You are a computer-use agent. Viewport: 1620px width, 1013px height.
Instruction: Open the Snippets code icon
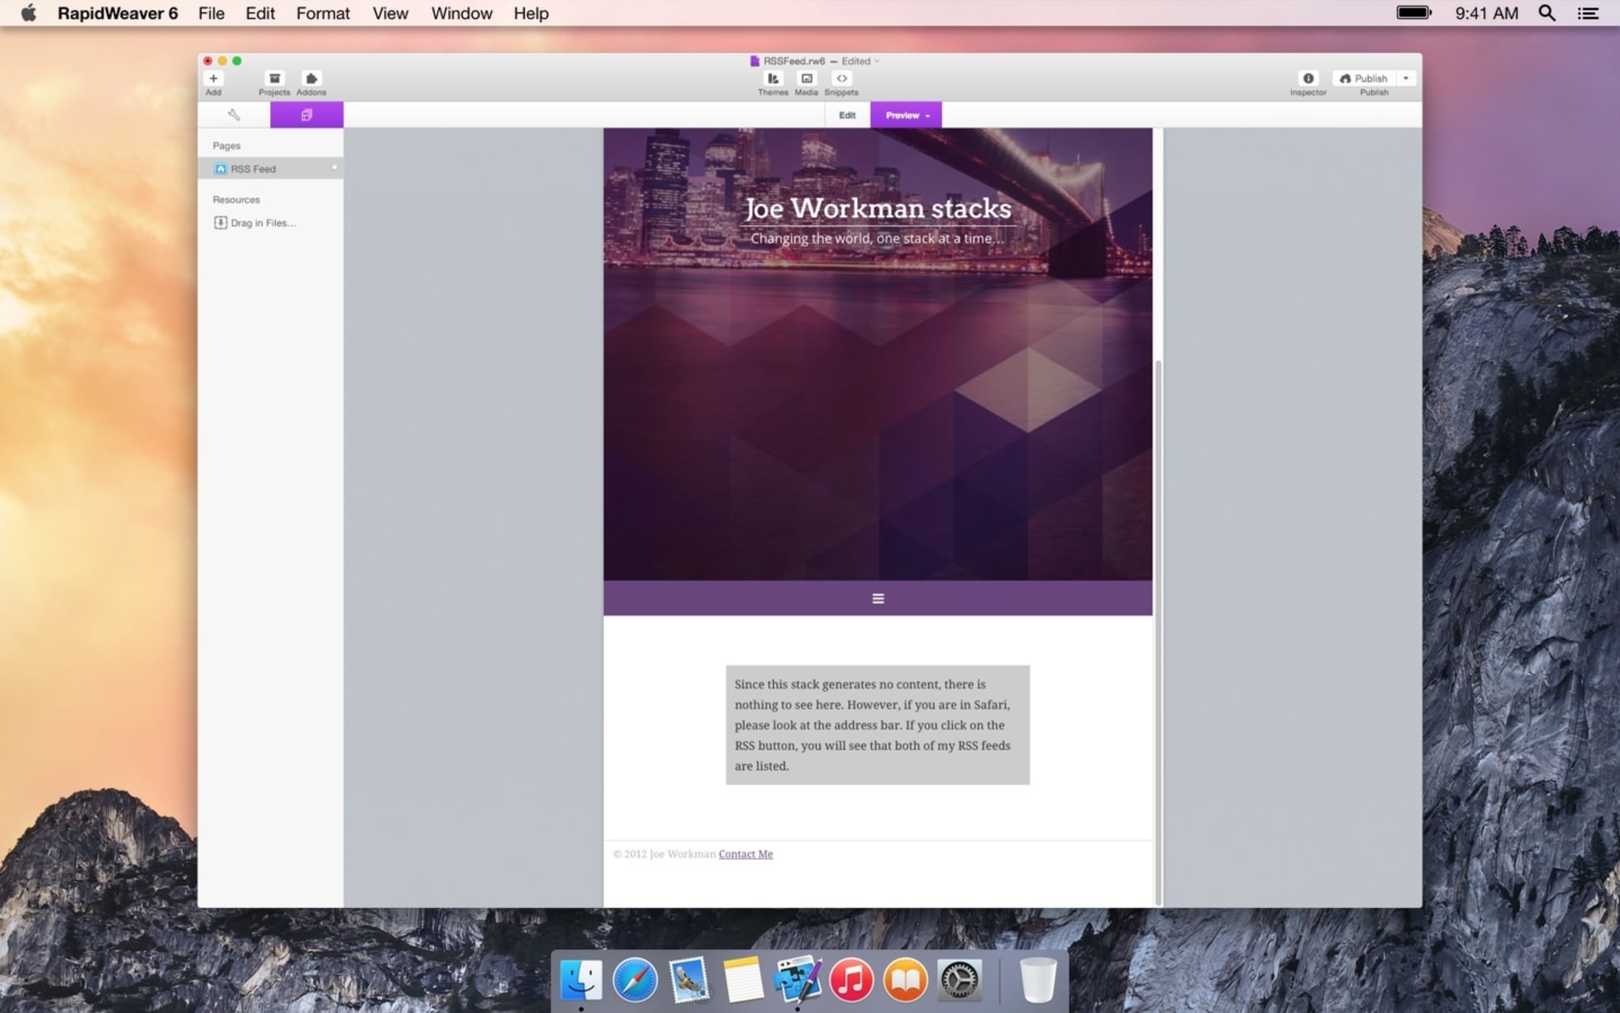pyautogui.click(x=841, y=78)
